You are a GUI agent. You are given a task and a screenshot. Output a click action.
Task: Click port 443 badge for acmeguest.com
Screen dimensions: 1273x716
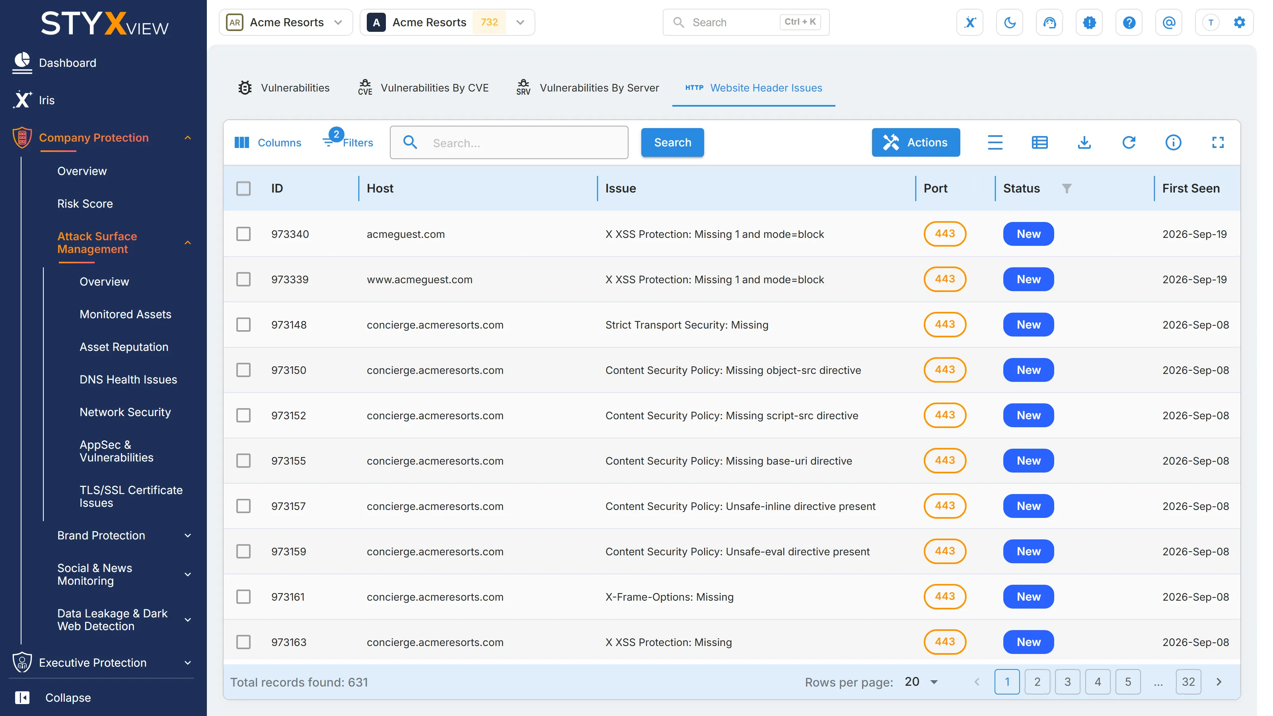click(x=944, y=234)
